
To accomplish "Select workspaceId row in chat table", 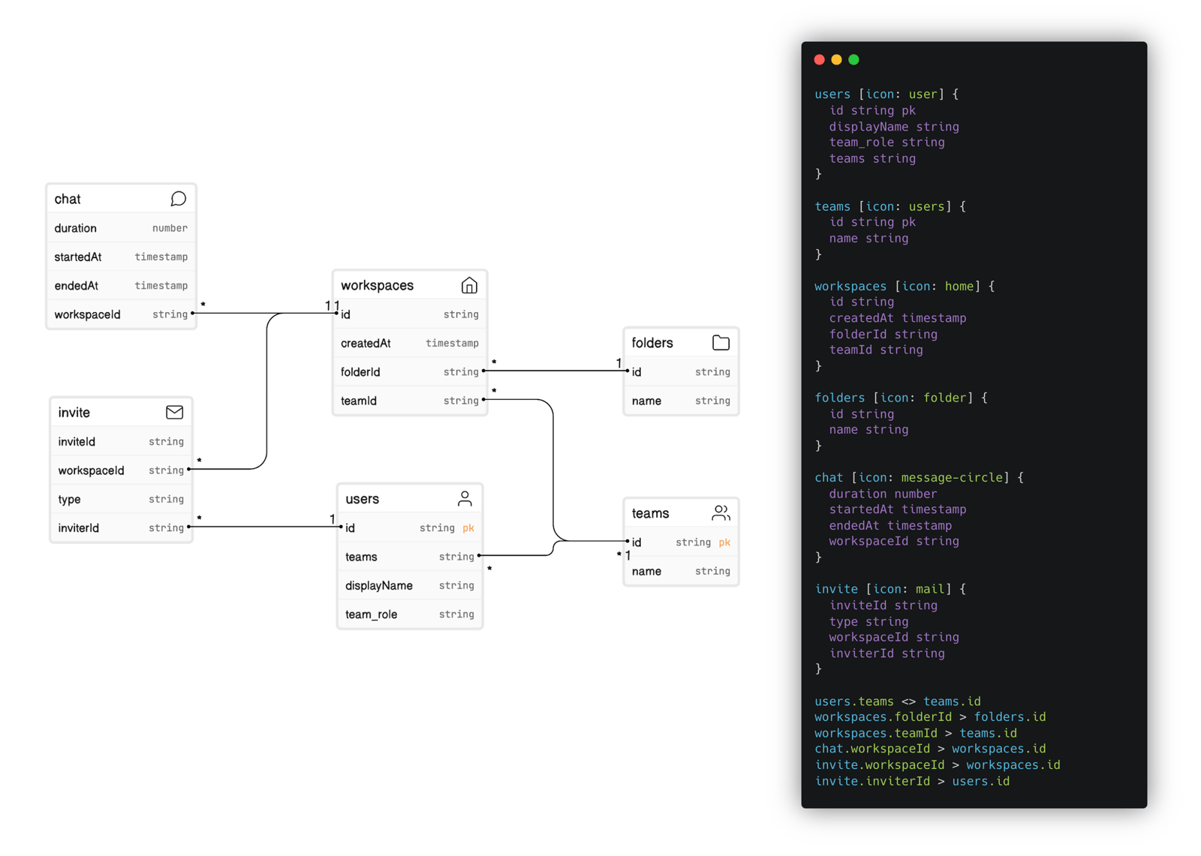I will pyautogui.click(x=121, y=314).
